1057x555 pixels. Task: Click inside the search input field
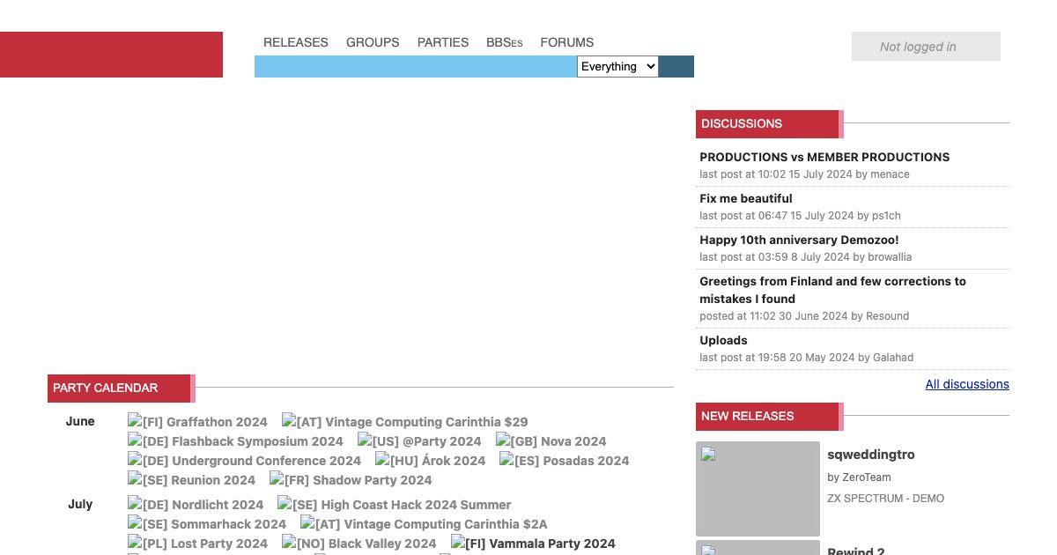pos(414,66)
